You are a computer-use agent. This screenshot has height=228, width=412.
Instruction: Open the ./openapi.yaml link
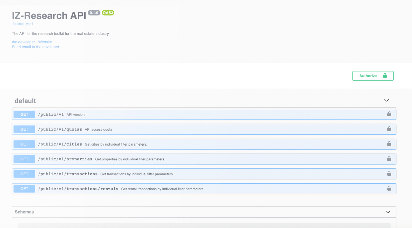coord(22,24)
